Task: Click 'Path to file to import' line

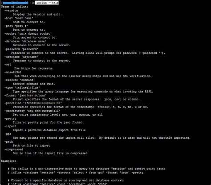Action: pyautogui.click(x=31, y=145)
